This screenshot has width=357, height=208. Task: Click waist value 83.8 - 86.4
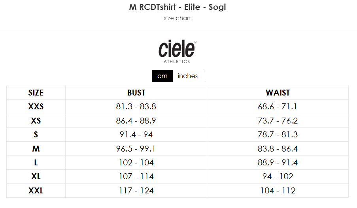[278, 149]
